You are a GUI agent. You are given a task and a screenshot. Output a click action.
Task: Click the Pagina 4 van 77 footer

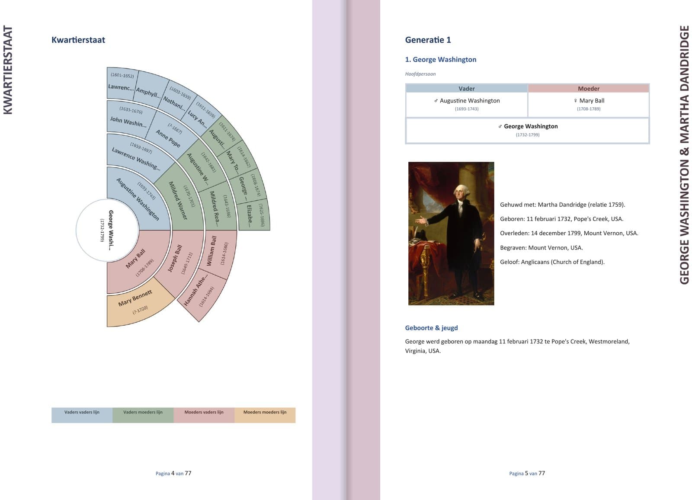tap(173, 473)
